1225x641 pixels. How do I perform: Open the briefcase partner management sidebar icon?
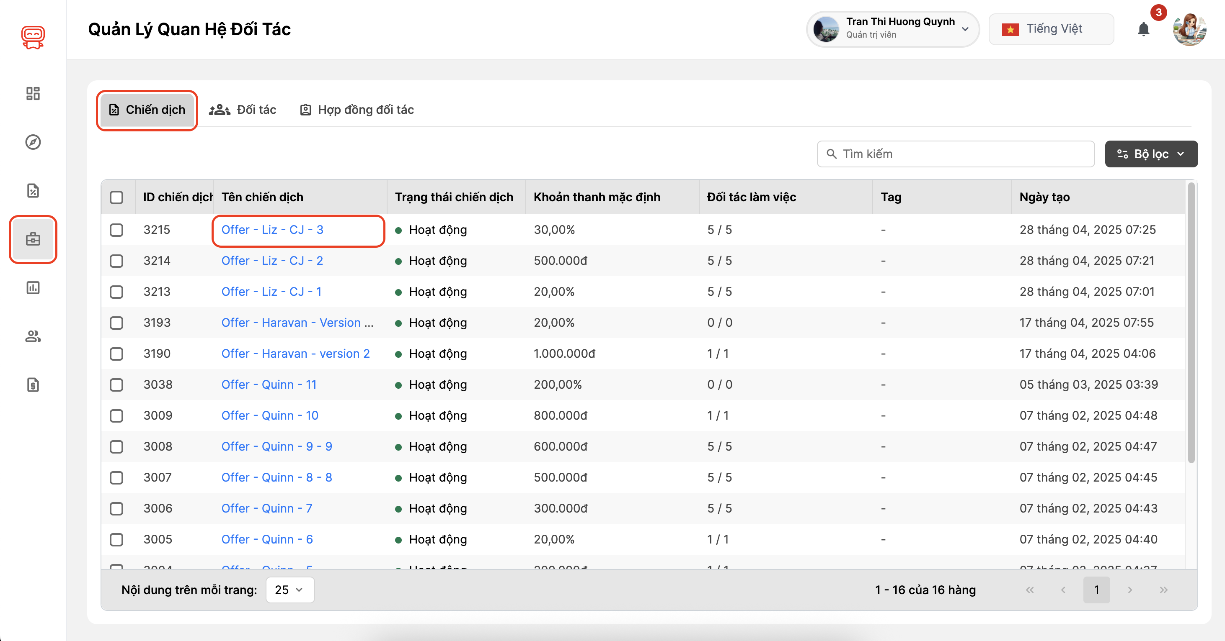coord(33,239)
